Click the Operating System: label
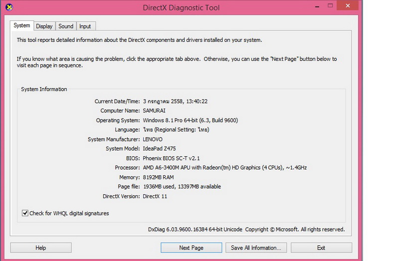This screenshot has height=261, width=399. (118, 120)
